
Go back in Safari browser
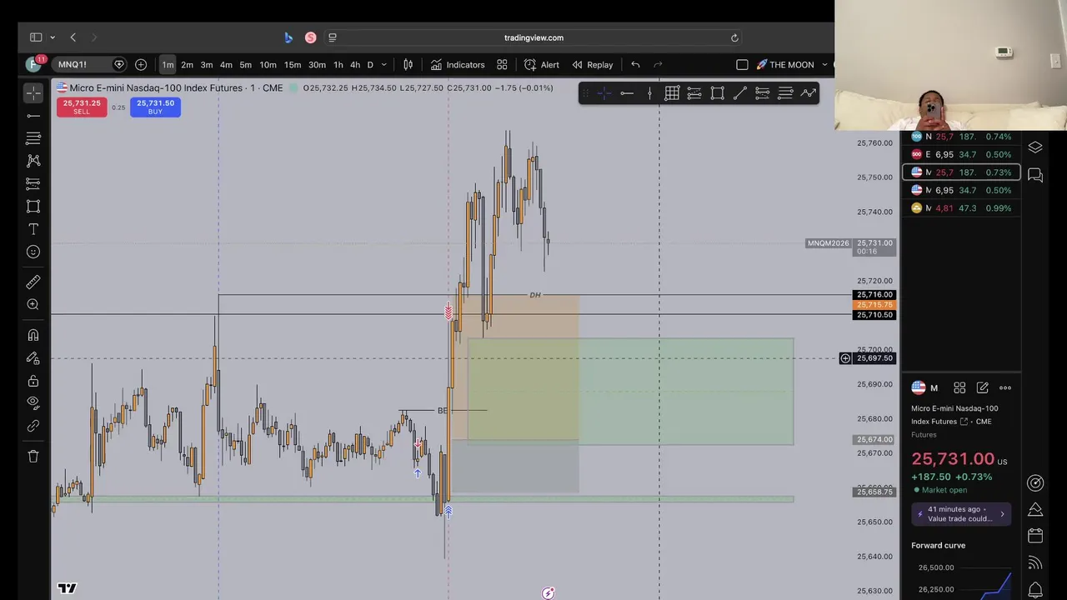point(73,37)
